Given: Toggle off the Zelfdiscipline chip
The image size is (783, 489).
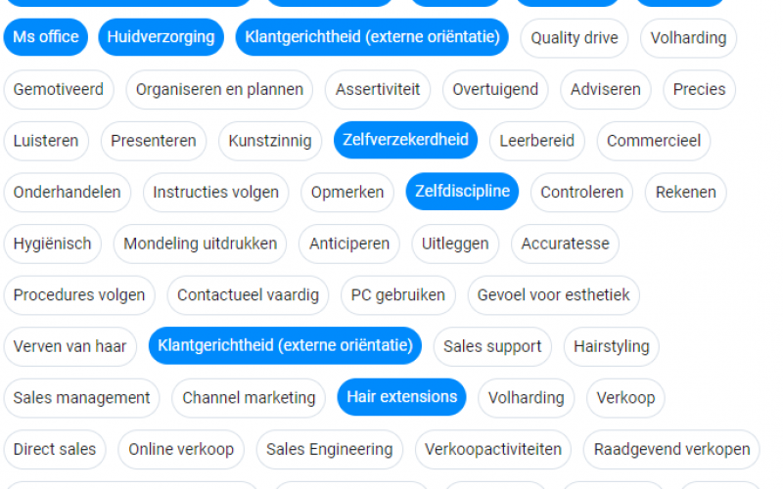Looking at the screenshot, I should tap(462, 191).
